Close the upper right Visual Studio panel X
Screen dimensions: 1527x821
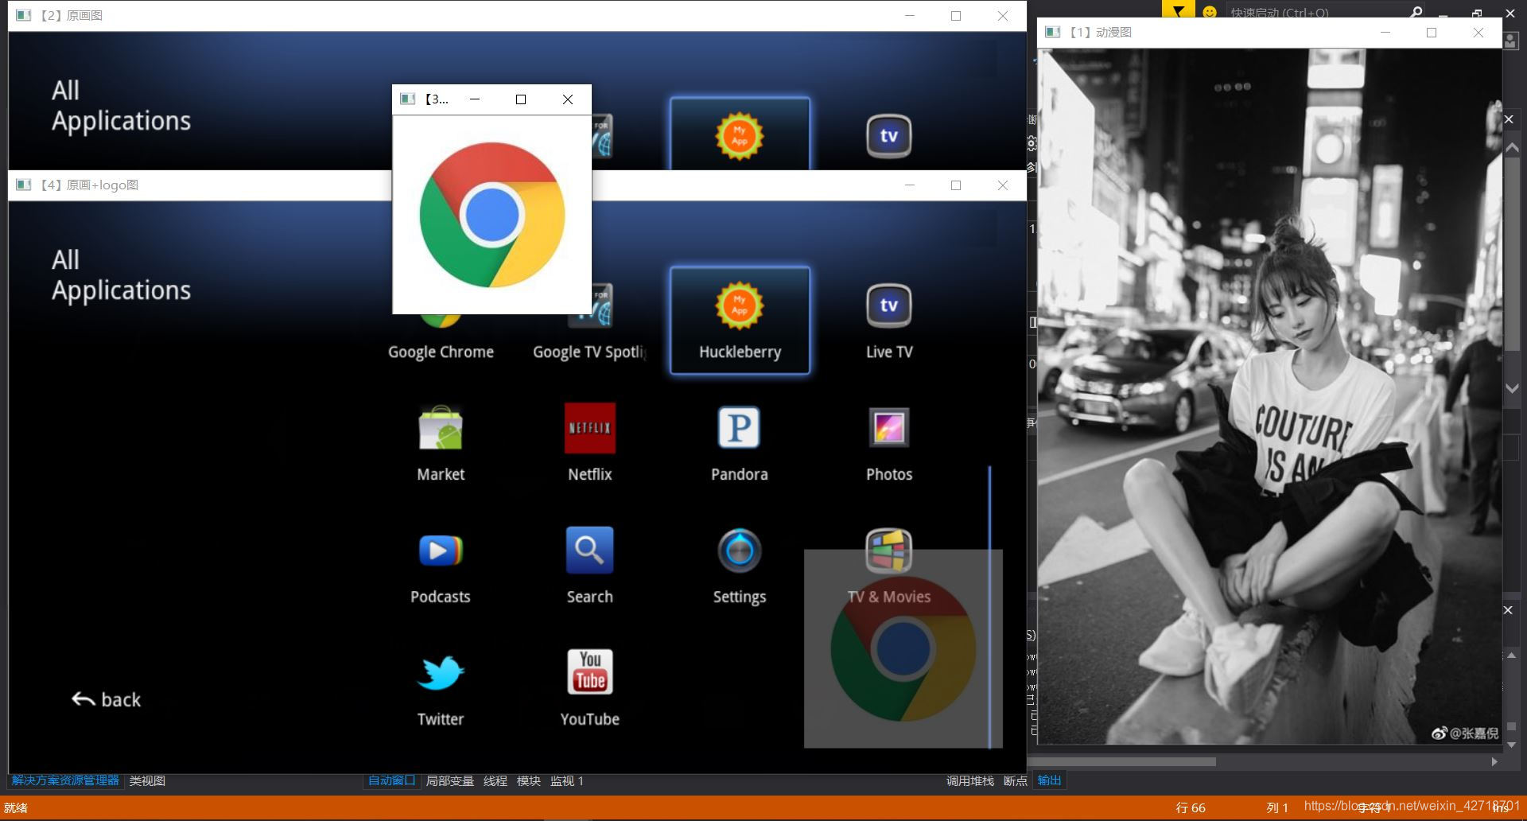coord(1509,119)
